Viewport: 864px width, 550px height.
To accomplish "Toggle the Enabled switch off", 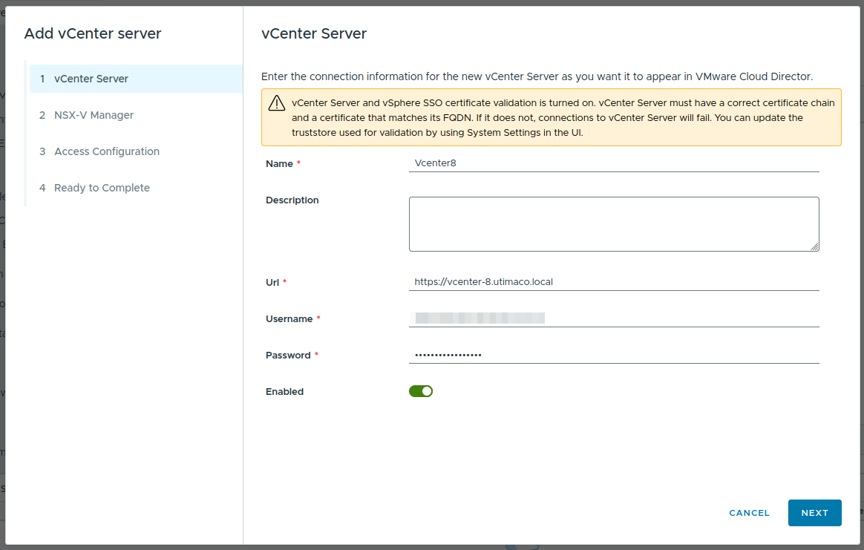I will (x=421, y=391).
